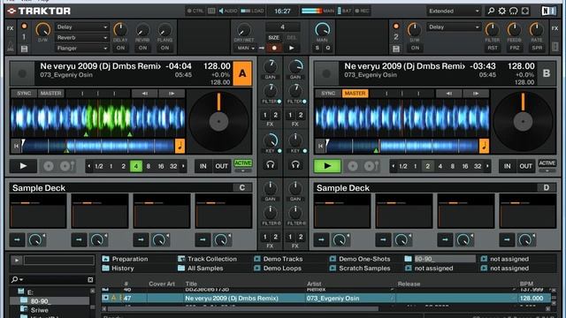This screenshot has height=318, width=566.
Task: Toggle cruise mode headphones icon in header
Action: (x=513, y=11)
